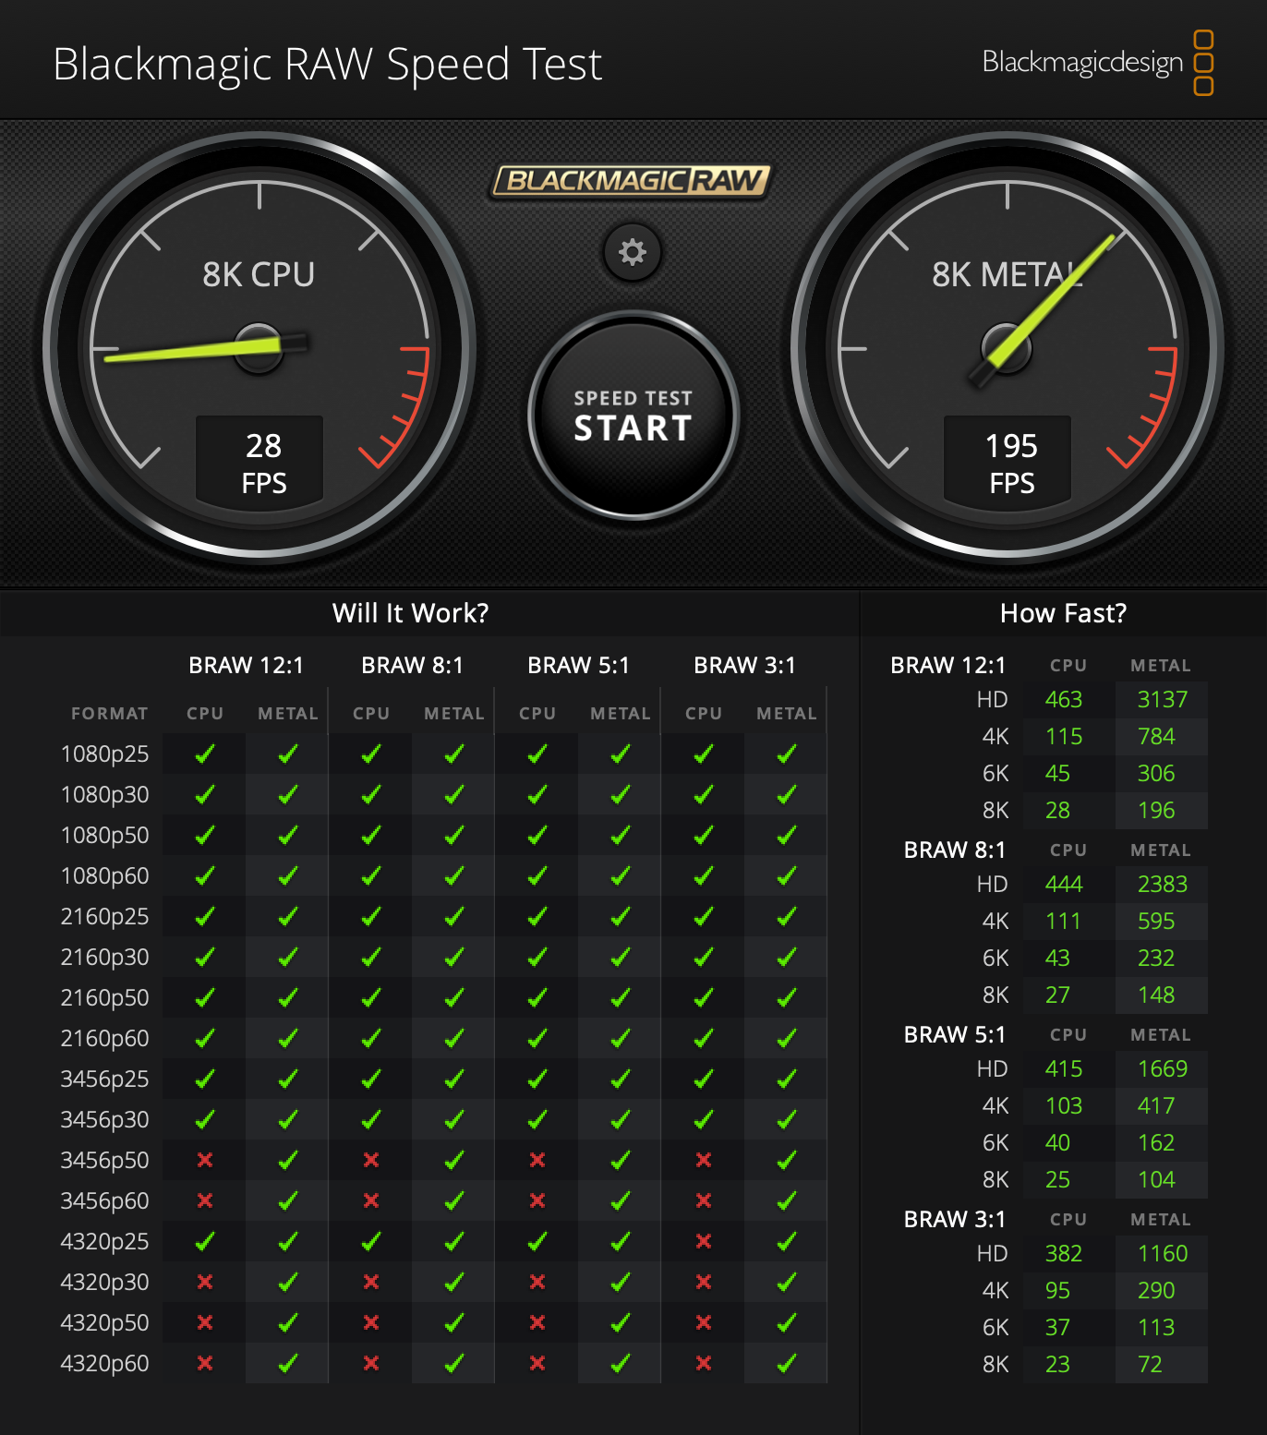Click BRAW 12:1 4K METAL value 784
This screenshot has height=1435, width=1267.
(1156, 736)
